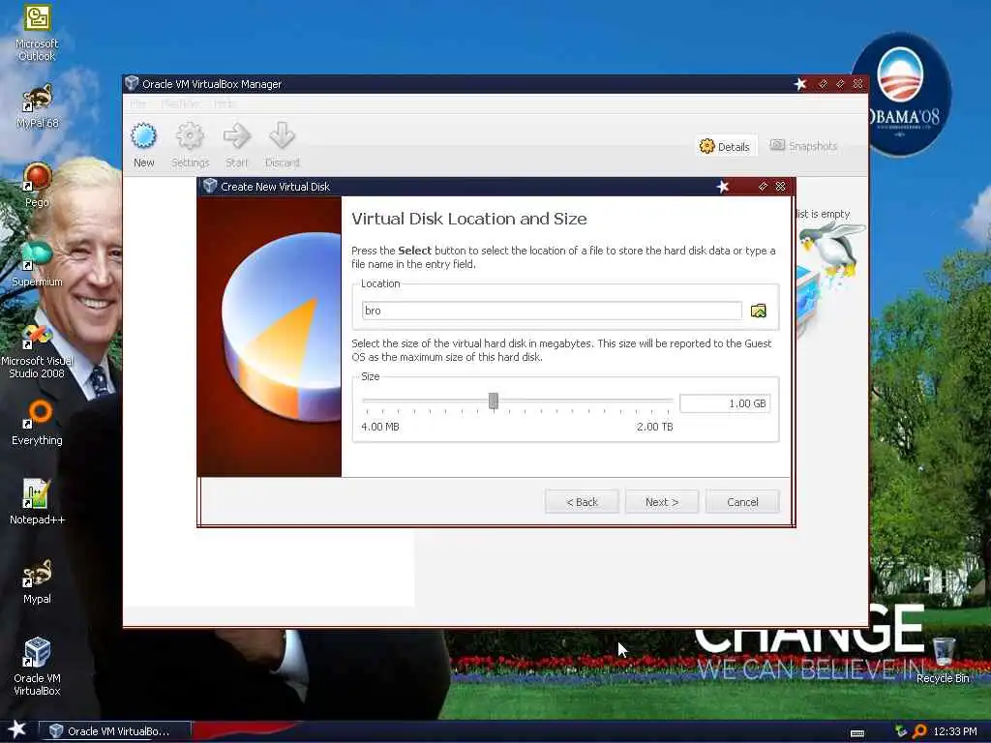Click the Discard toolbar icon
Image resolution: width=991 pixels, height=743 pixels.
tap(282, 135)
